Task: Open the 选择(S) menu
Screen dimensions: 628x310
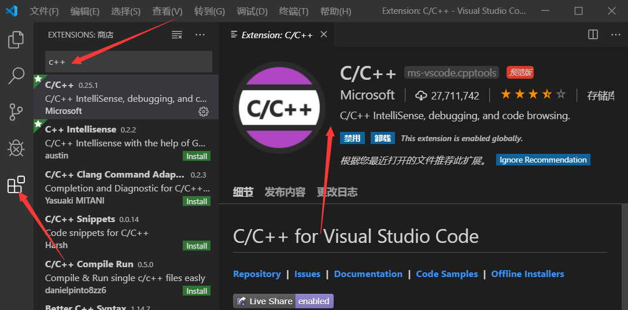Action: click(x=125, y=11)
